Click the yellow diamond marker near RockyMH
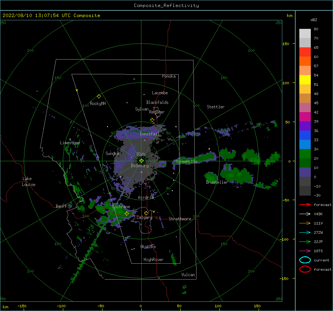This screenshot has width=333, height=311. click(99, 96)
